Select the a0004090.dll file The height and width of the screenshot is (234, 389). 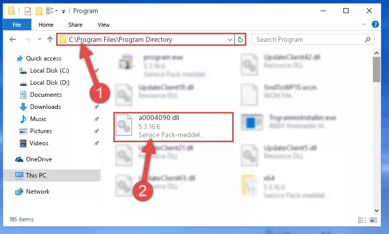[174, 127]
